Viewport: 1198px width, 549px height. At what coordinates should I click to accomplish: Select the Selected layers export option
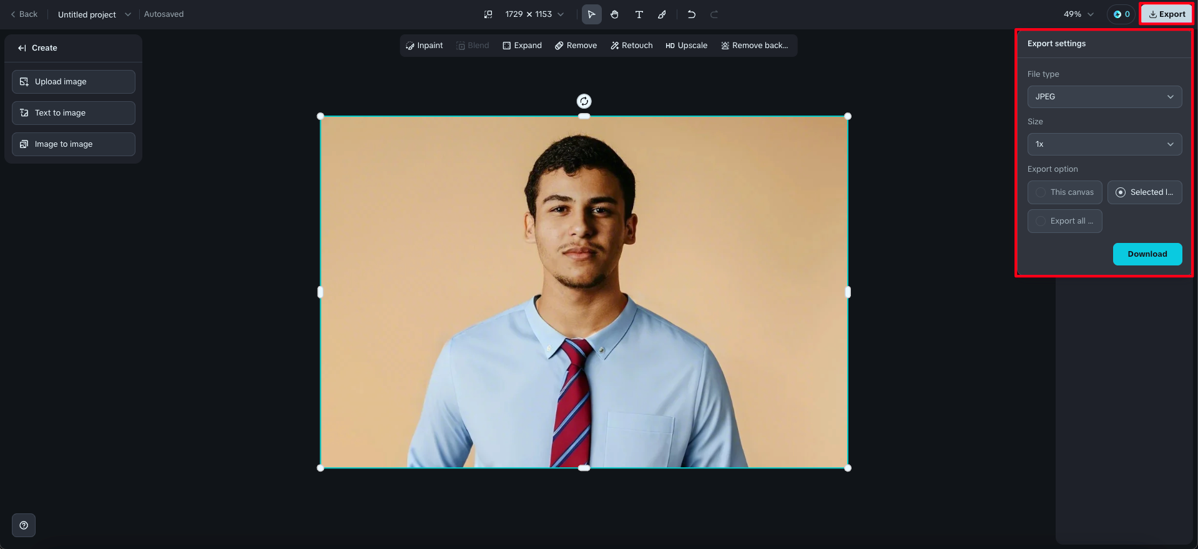click(1145, 192)
